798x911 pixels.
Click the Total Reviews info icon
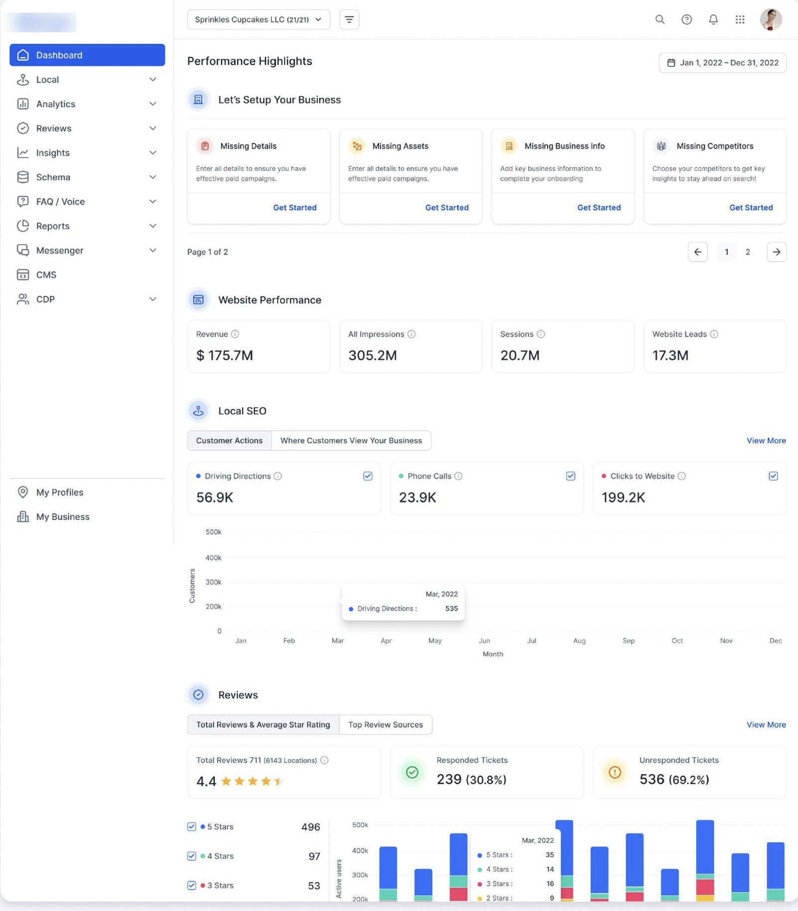[x=324, y=760]
